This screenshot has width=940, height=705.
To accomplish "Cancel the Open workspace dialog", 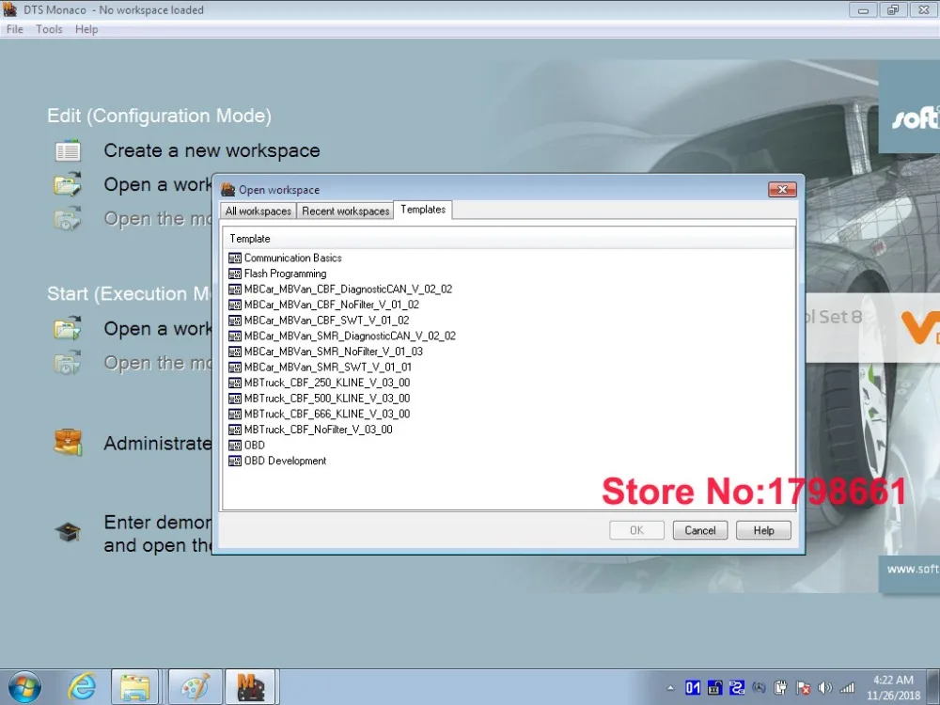I will (x=699, y=530).
